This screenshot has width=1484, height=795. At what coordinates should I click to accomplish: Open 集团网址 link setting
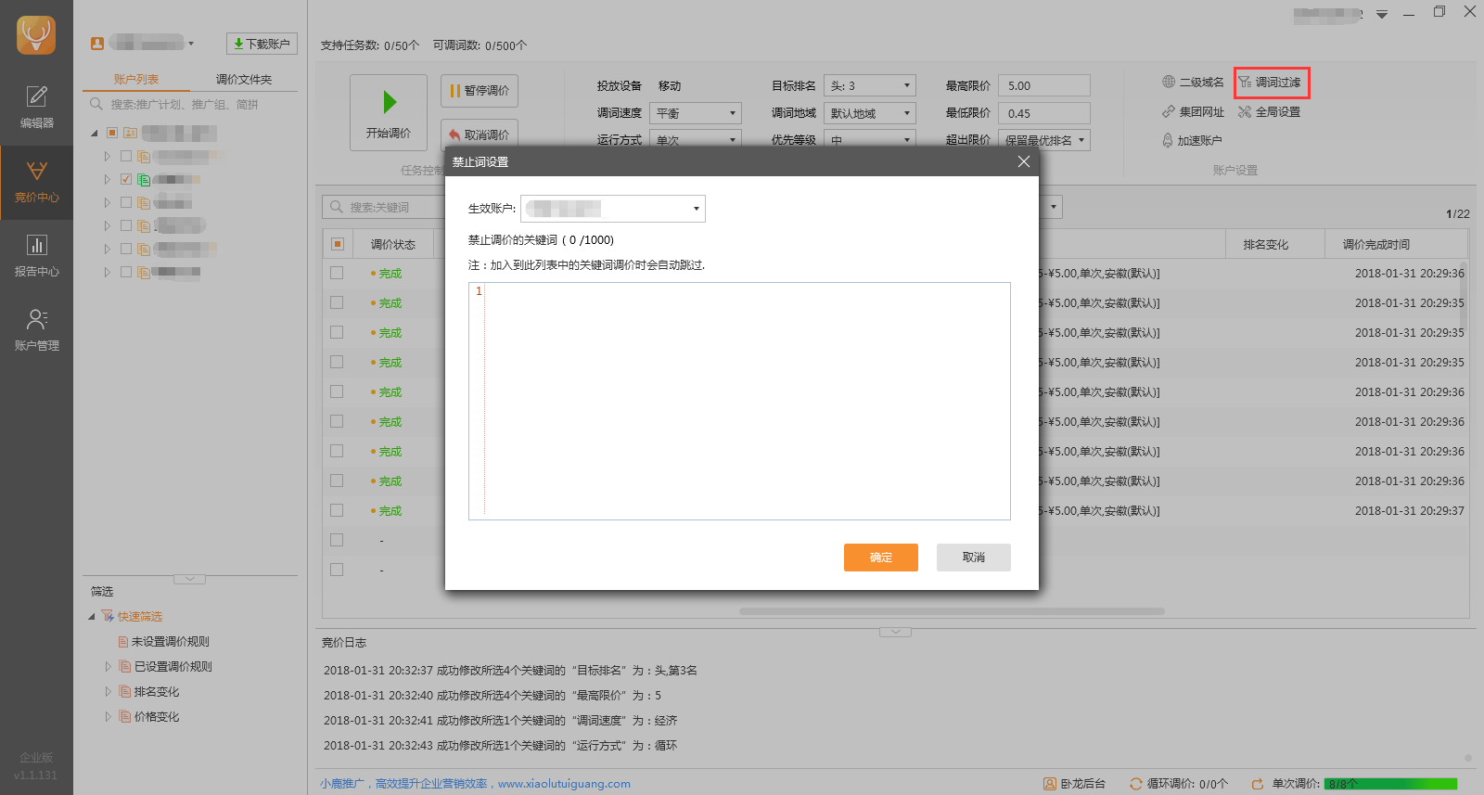1193,112
